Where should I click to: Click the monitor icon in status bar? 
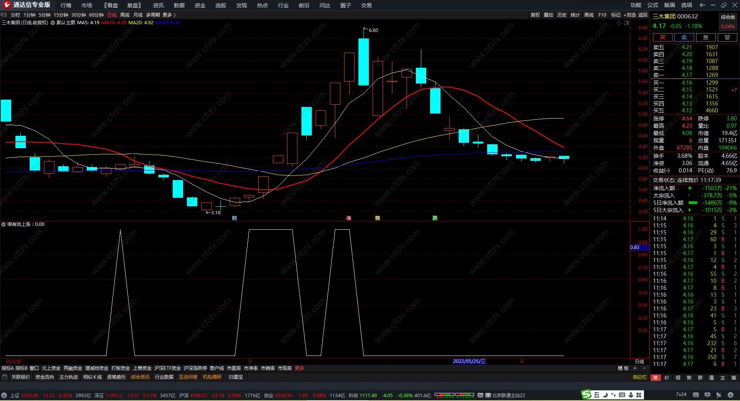[x=707, y=395]
